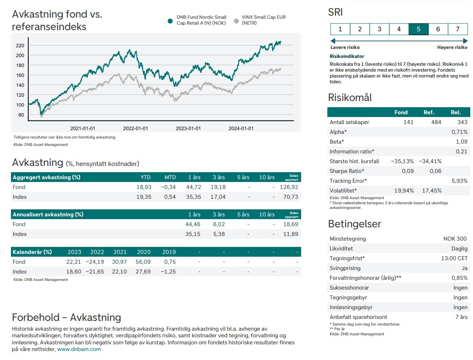
Task: Click the www.dnbam.com link
Action: pyautogui.click(x=79, y=349)
